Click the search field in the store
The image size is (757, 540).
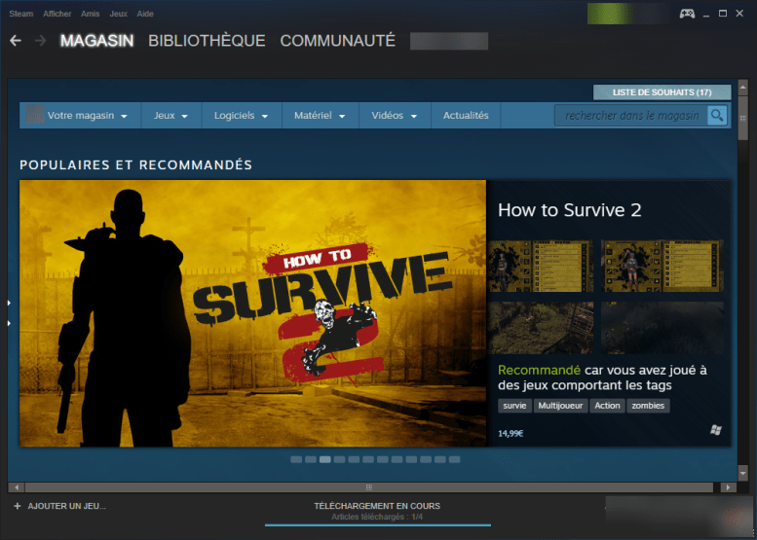point(631,116)
